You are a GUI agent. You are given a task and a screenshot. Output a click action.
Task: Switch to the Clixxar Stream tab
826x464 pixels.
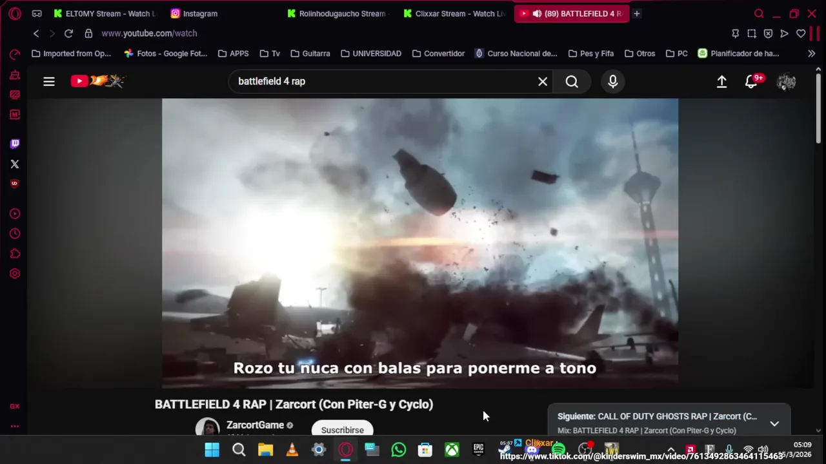tap(454, 14)
